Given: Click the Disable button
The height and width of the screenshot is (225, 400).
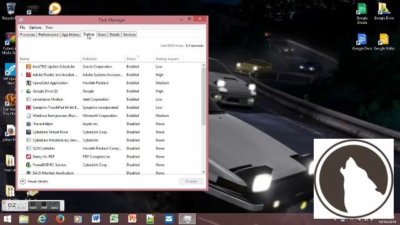Looking at the screenshot, I should coord(191,181).
